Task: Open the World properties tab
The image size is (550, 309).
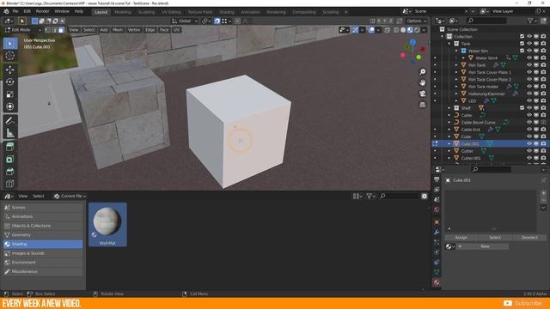Action: (437, 209)
